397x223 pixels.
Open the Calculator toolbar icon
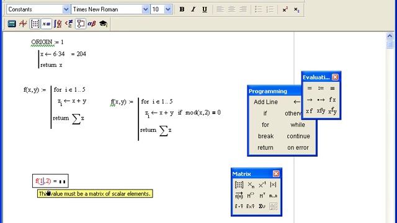pyautogui.click(x=12, y=24)
